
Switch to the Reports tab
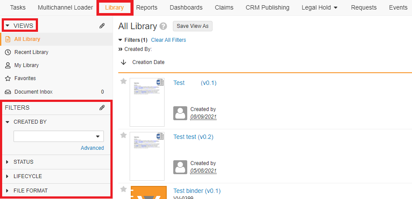click(x=147, y=7)
